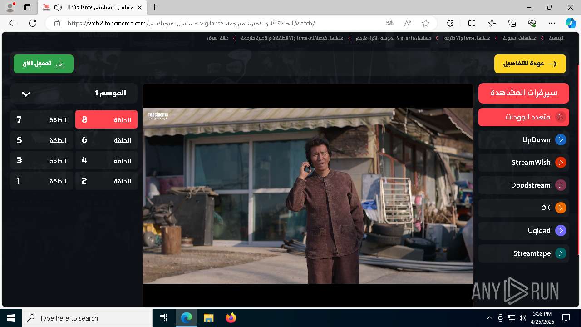
Task: Click the taskbar search box
Action: pos(87,318)
